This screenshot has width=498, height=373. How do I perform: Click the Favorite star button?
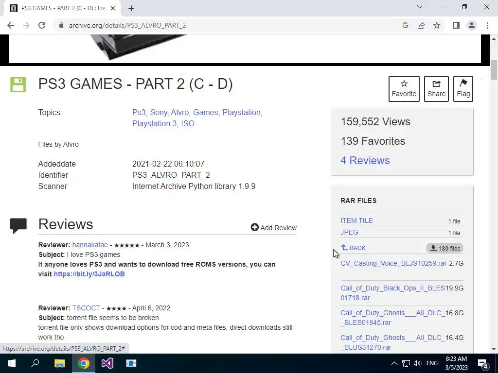(404, 89)
